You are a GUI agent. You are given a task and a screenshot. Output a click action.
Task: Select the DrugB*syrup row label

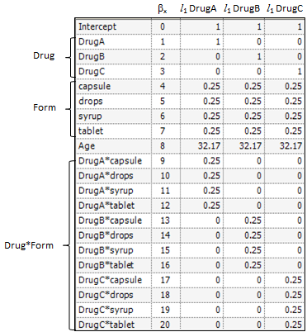tap(106, 250)
